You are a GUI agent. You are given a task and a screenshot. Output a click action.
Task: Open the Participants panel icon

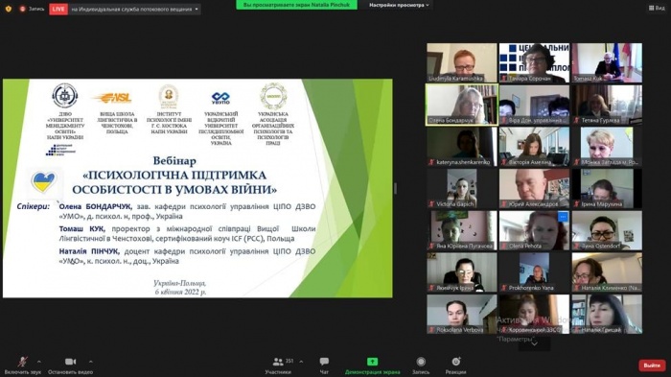click(278, 362)
